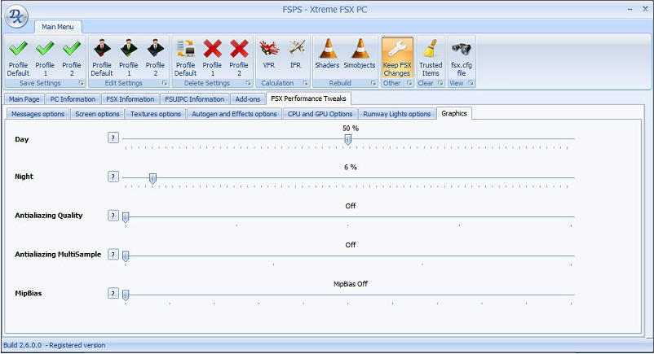The image size is (654, 354).
Task: Switch to the FSUIPC Information tab
Action: pyautogui.click(x=195, y=99)
